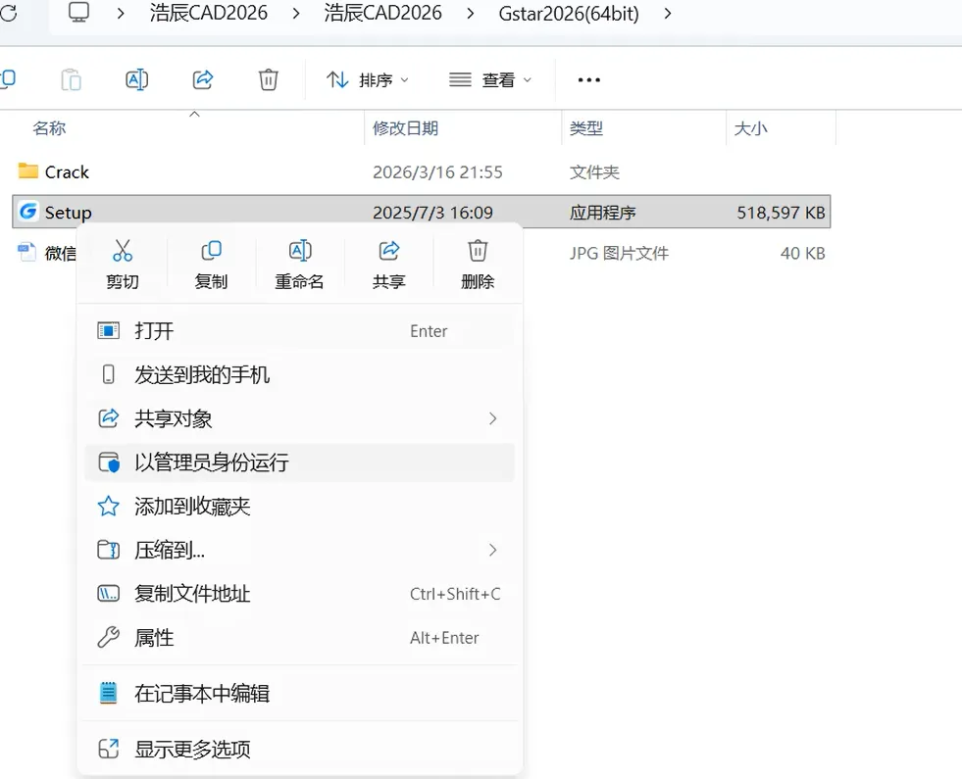Click 重命名 rename in context menu
962x779 pixels.
tap(299, 265)
